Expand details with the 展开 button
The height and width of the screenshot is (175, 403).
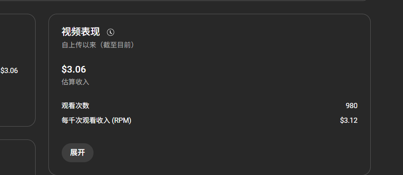point(77,153)
